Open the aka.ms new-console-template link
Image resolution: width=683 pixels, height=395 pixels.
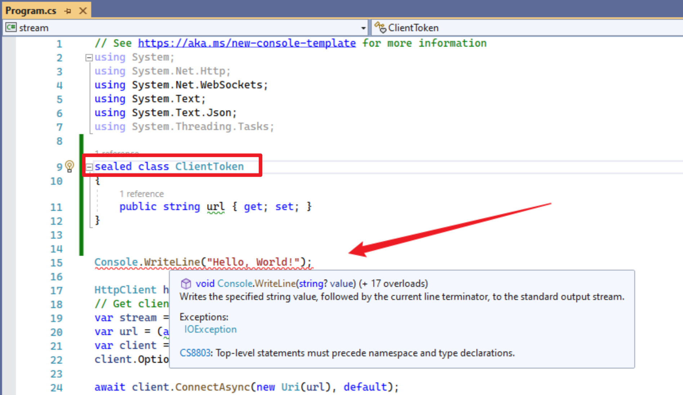tap(247, 43)
